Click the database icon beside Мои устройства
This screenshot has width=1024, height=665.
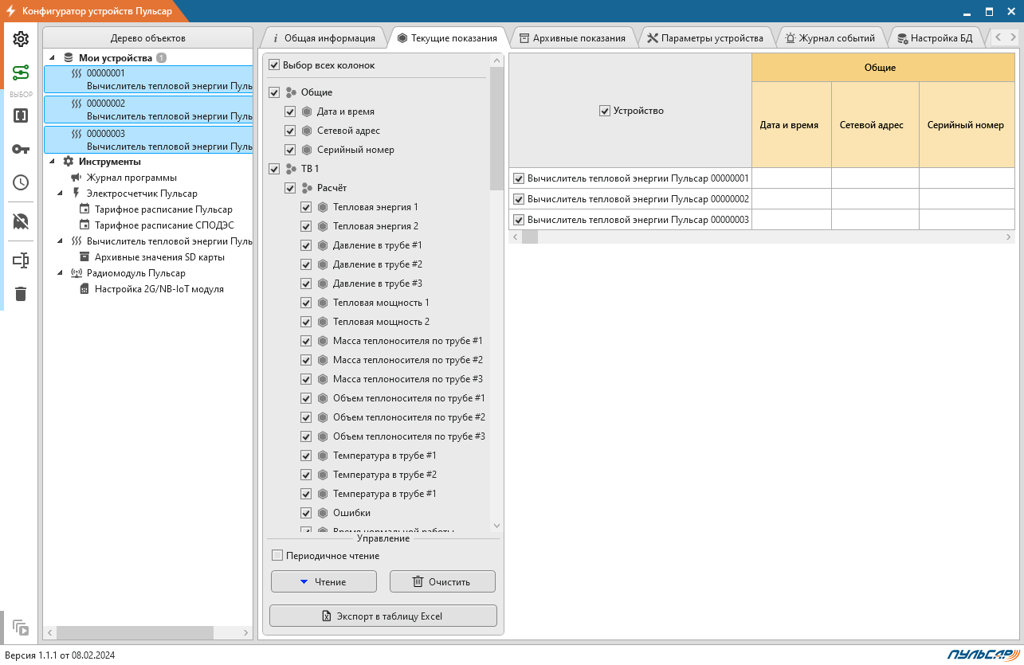pos(69,58)
